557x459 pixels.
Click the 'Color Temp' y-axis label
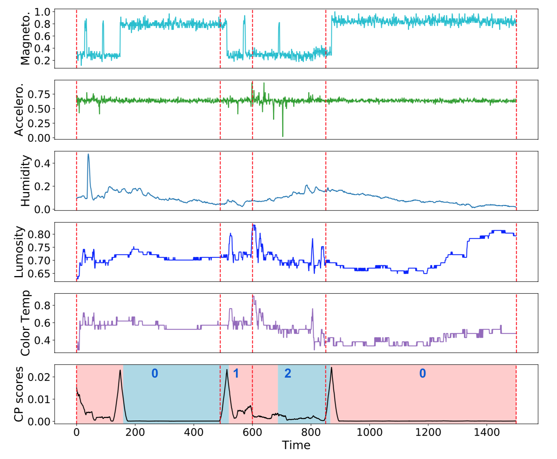[25, 323]
